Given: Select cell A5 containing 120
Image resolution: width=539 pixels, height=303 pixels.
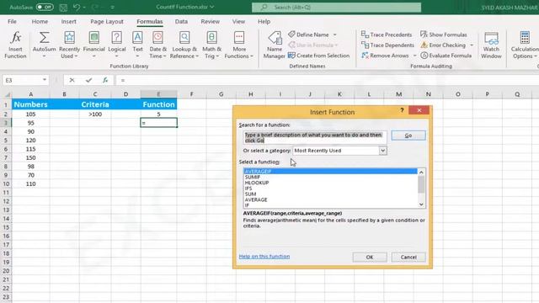Looking at the screenshot, I should (31, 141).
